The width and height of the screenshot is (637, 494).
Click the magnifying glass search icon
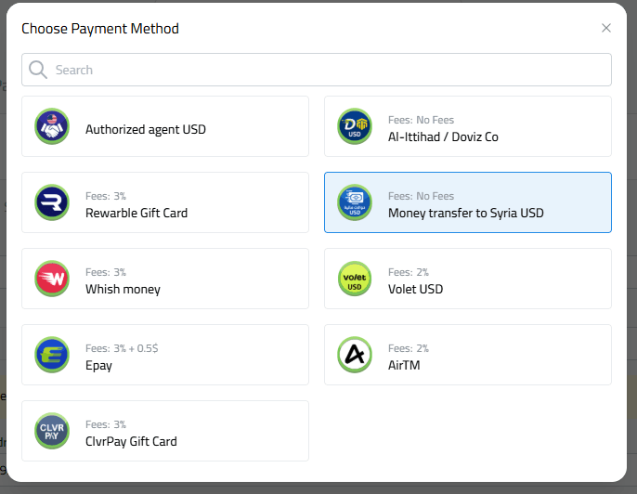point(38,70)
